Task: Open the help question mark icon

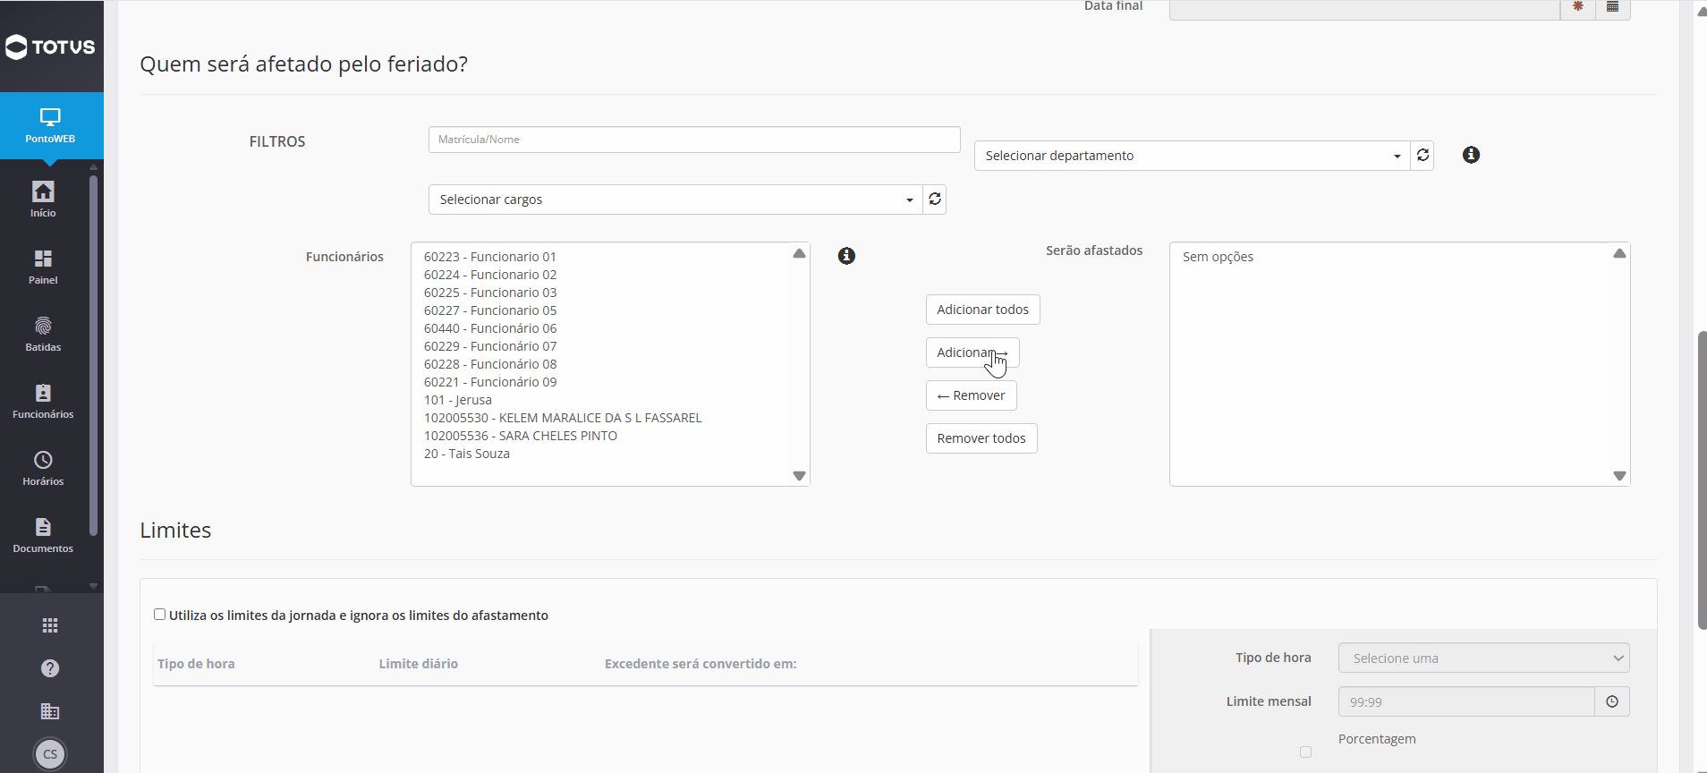Action: (50, 668)
